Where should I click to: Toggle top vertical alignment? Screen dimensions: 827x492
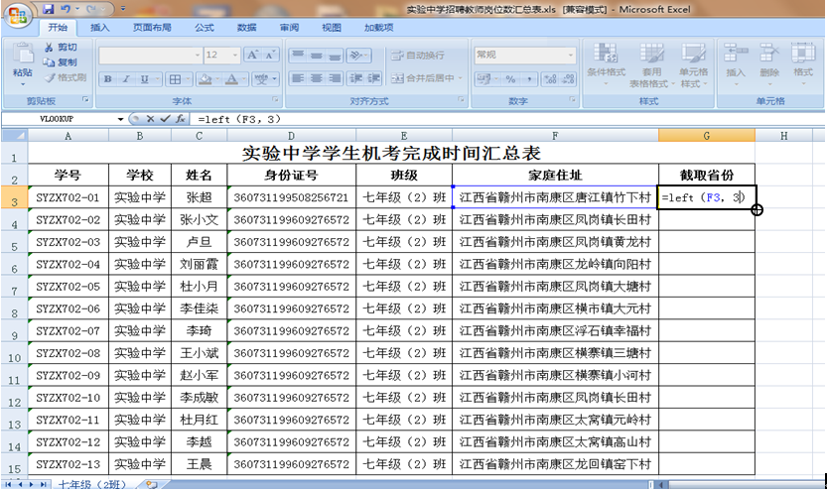pos(299,55)
